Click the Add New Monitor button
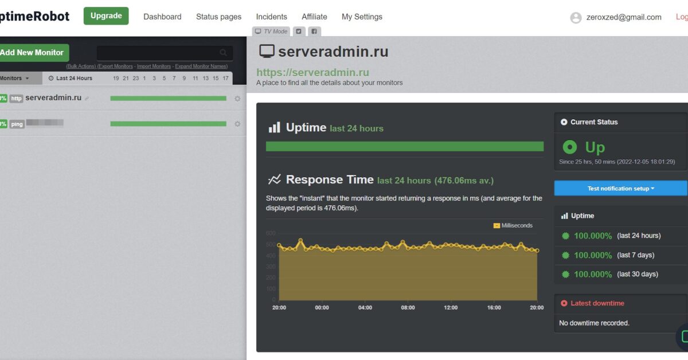 [x=32, y=52]
